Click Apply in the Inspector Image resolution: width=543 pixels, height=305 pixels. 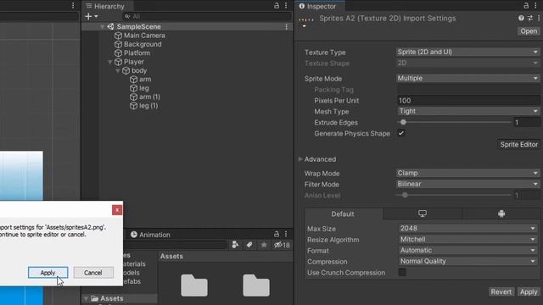(529, 291)
